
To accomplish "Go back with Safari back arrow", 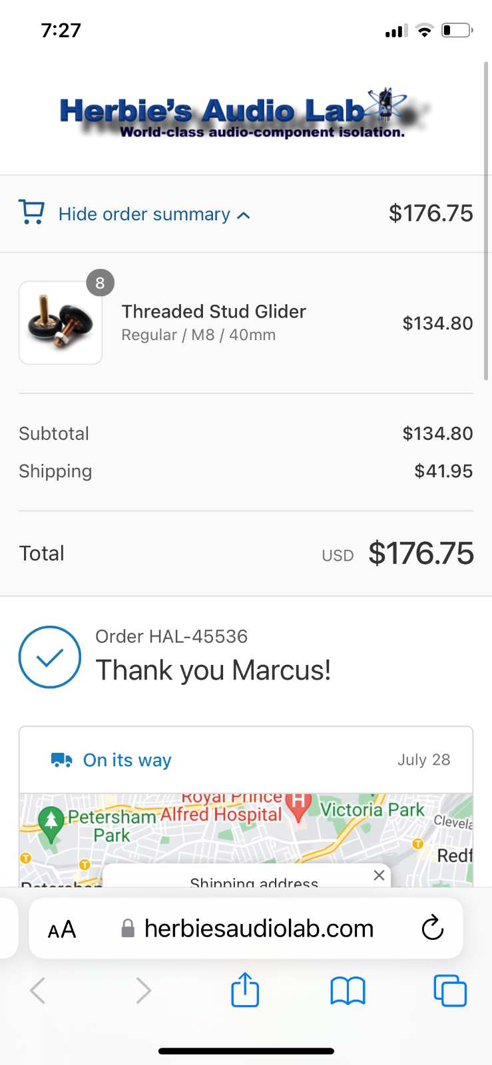I will 38,990.
